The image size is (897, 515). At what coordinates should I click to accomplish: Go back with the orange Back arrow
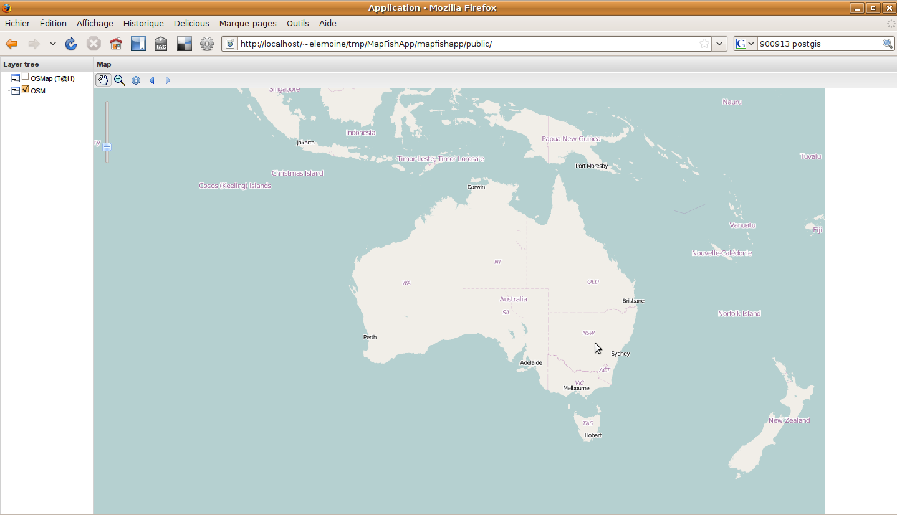11,44
